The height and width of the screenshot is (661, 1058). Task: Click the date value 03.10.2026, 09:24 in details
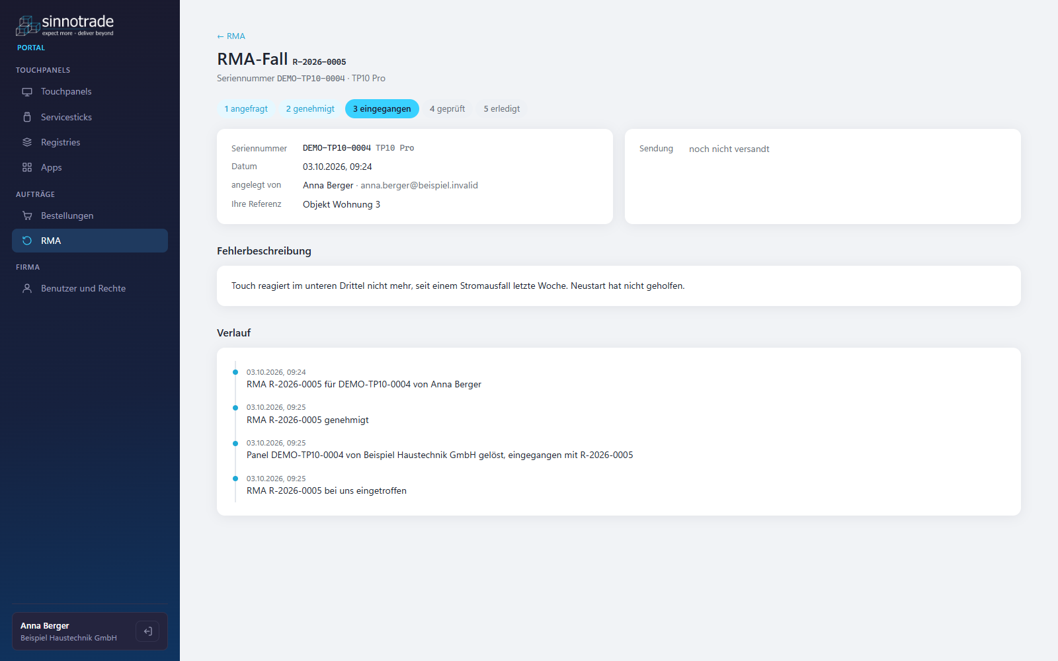[x=337, y=167]
